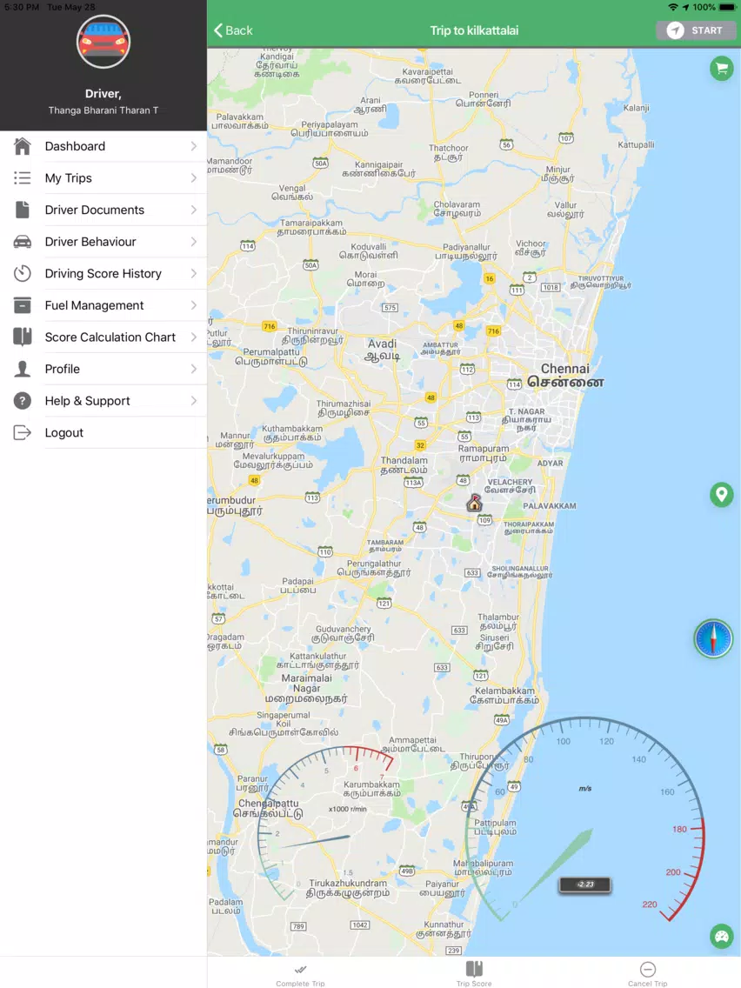Expand the Fuel Management chevron
The image size is (741, 988).
(193, 305)
